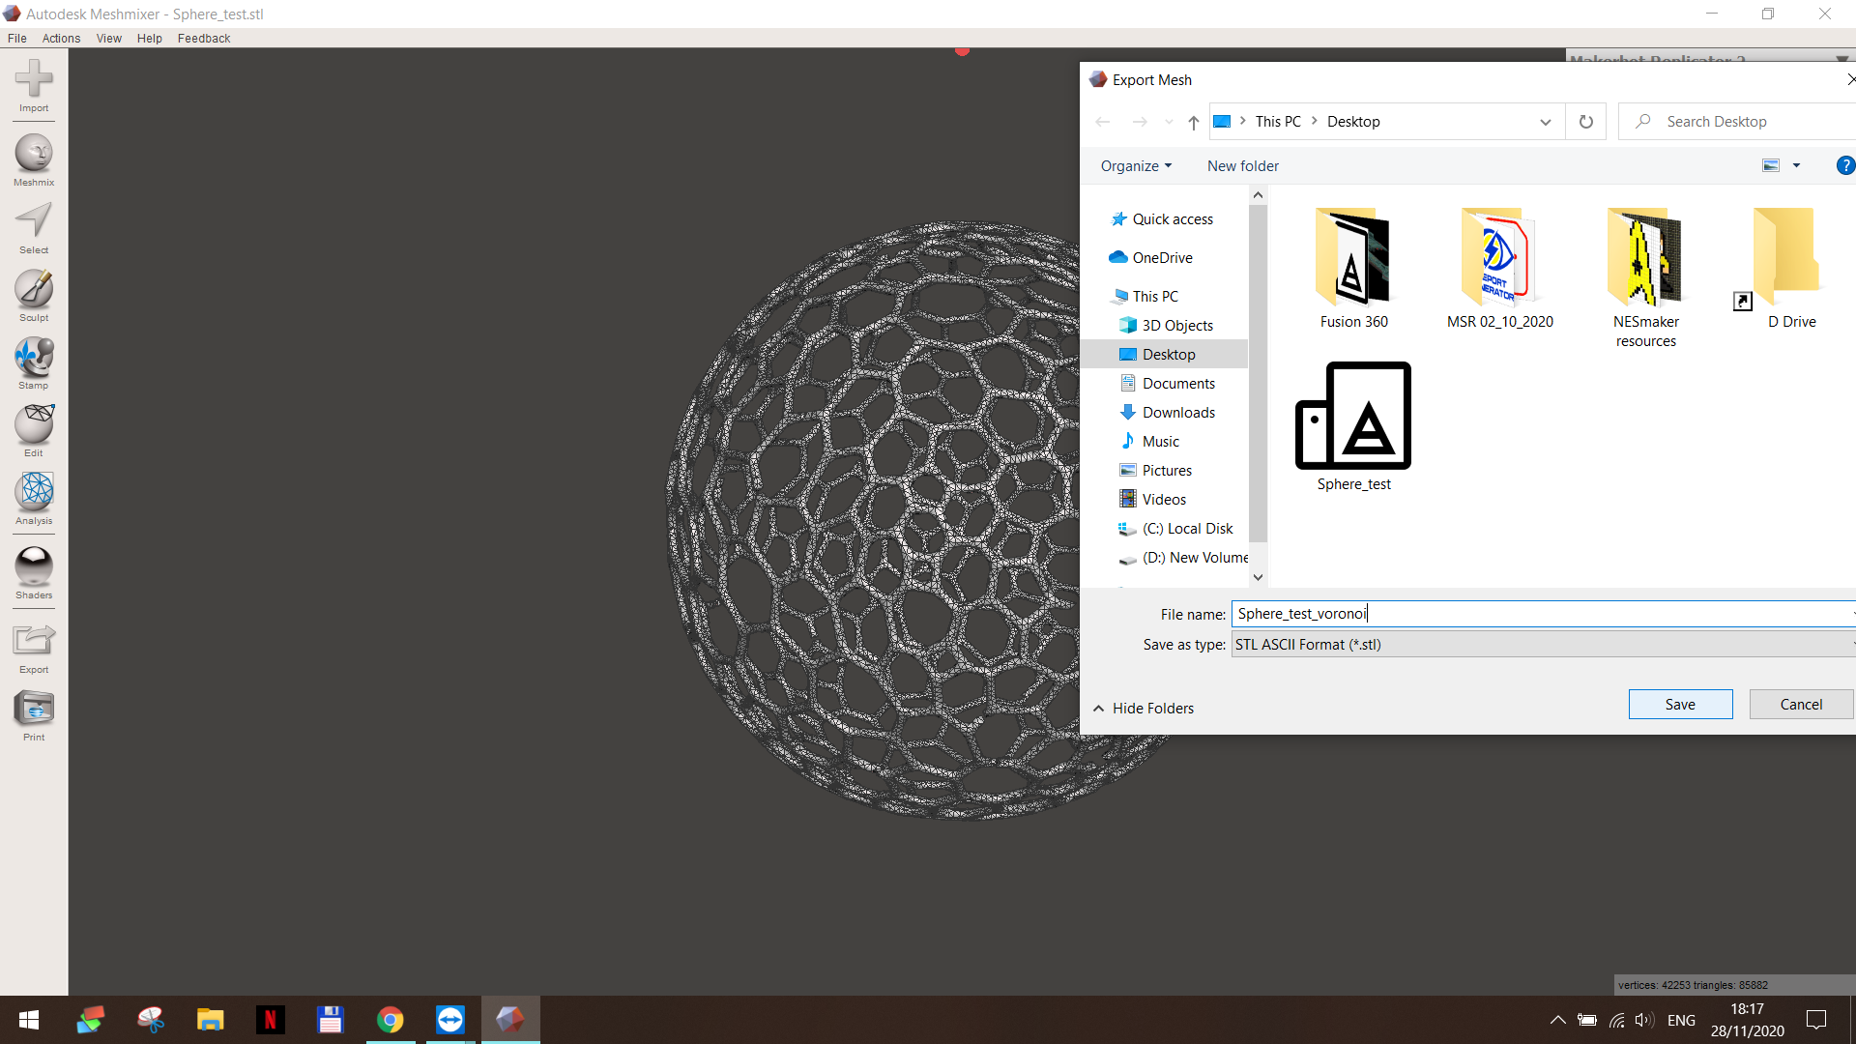Image resolution: width=1856 pixels, height=1044 pixels.
Task: Expand the Organize dropdown menu
Action: pos(1136,166)
